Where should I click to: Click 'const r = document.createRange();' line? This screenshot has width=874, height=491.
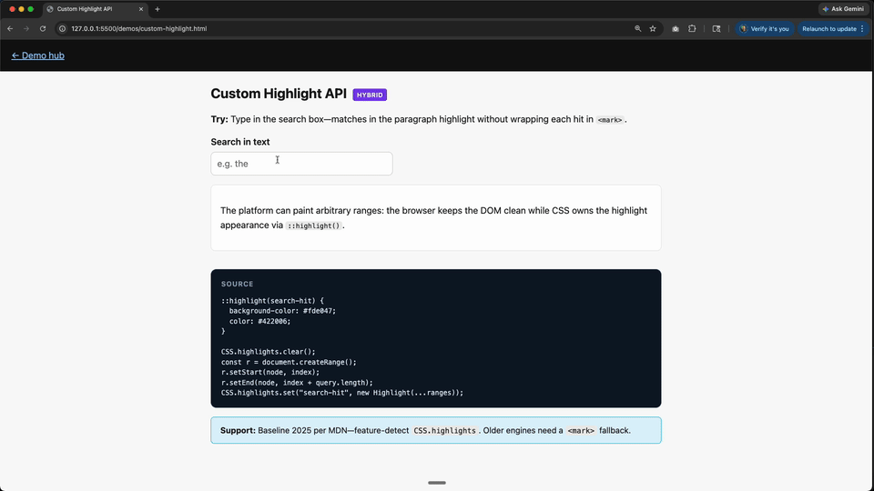pos(289,362)
